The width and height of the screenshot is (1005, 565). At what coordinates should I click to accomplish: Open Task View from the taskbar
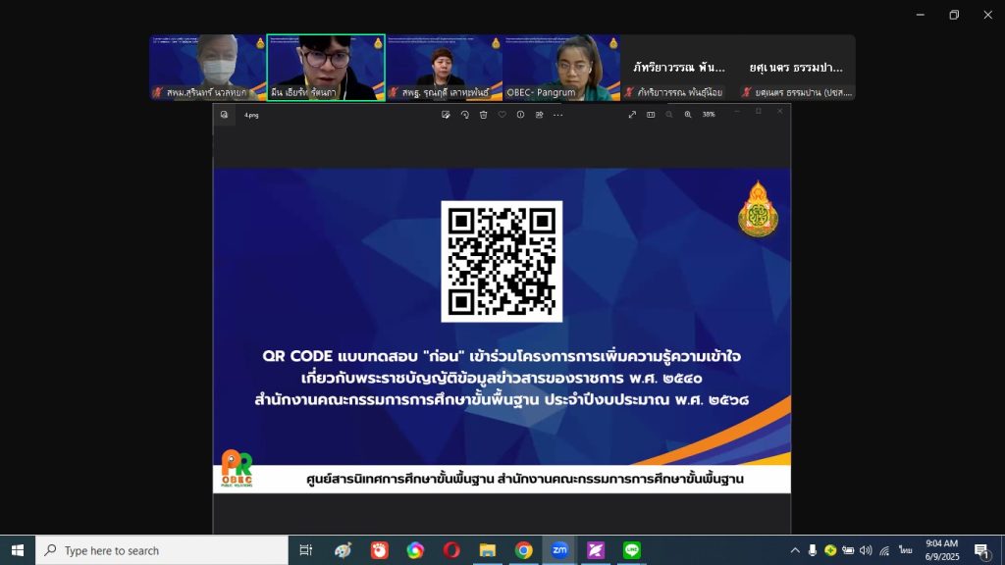pyautogui.click(x=306, y=550)
